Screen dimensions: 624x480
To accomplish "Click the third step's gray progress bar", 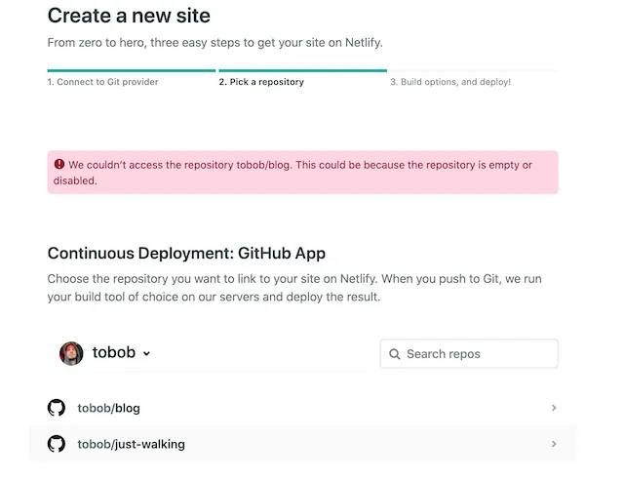I will coord(473,70).
